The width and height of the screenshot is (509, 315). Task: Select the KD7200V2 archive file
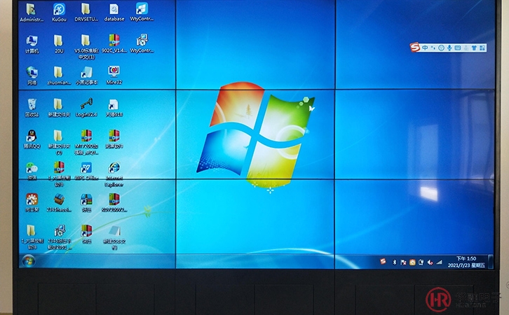[114, 202]
